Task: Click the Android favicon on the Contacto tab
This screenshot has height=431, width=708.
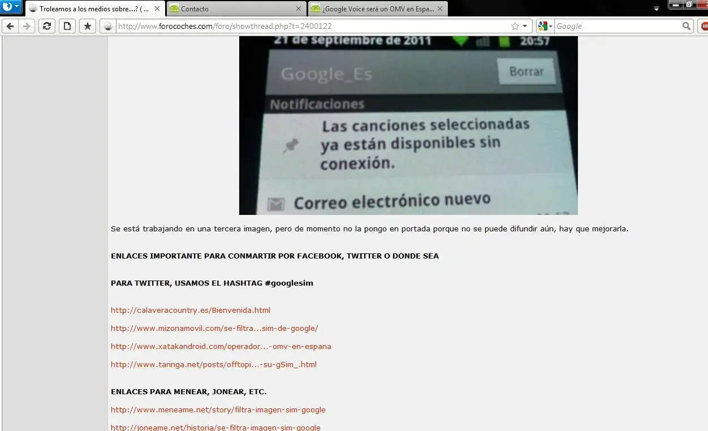Action: click(x=174, y=8)
